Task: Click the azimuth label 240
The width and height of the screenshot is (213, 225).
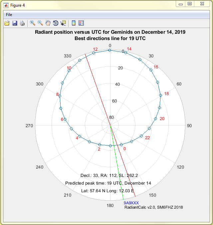Action: click(x=40, y=167)
